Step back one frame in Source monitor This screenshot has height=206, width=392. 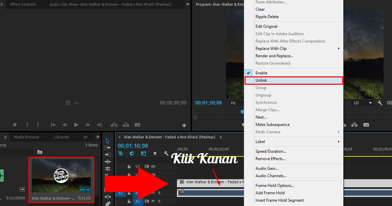[65, 125]
